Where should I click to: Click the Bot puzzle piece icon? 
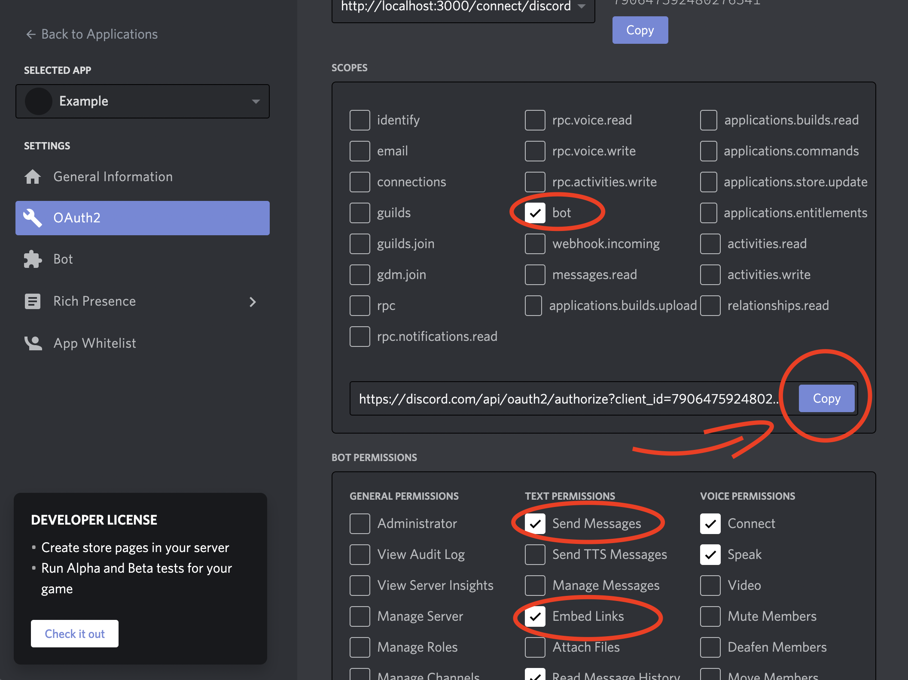click(x=33, y=259)
